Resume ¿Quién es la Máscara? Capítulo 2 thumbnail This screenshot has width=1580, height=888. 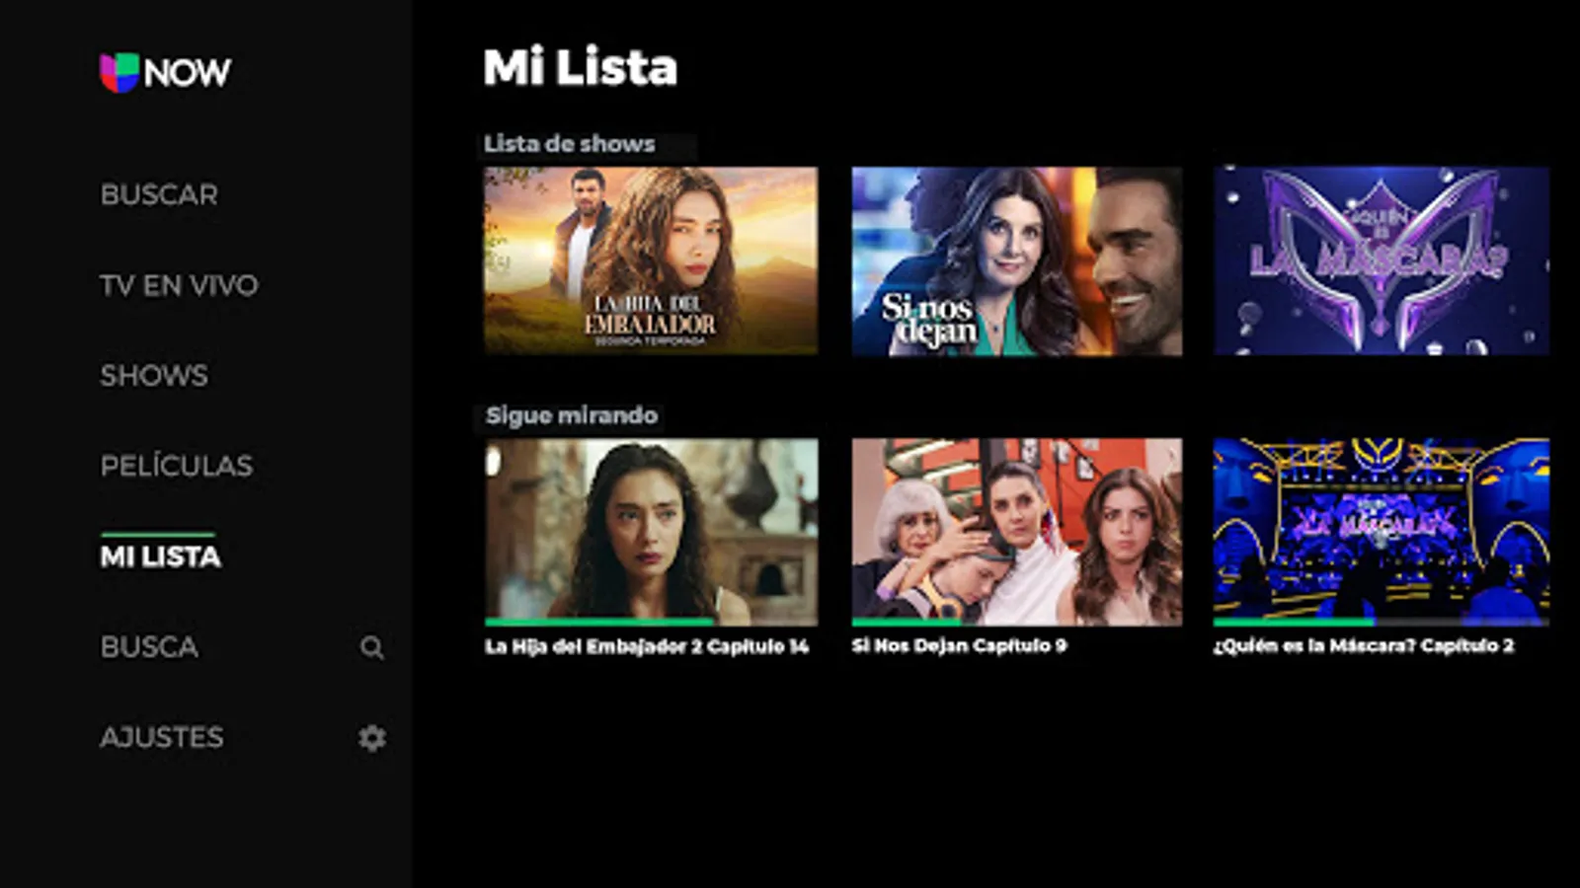click(x=1382, y=530)
